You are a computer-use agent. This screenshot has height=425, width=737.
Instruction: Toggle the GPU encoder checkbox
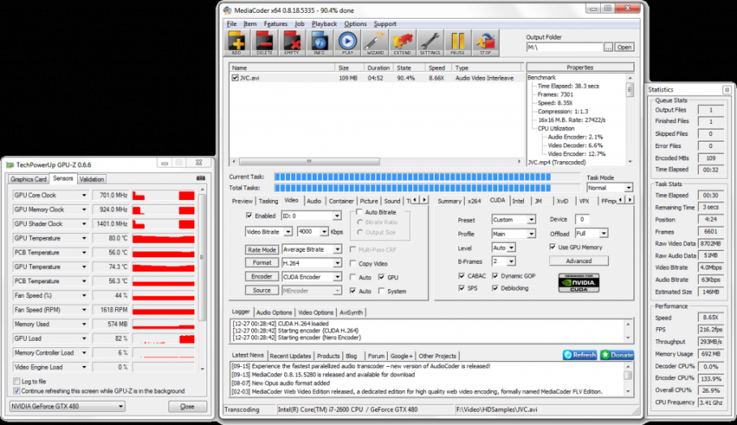pos(381,277)
